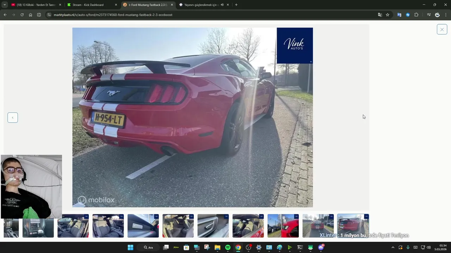
Task: Open Snipping Tool from taskbar
Action: [207, 247]
